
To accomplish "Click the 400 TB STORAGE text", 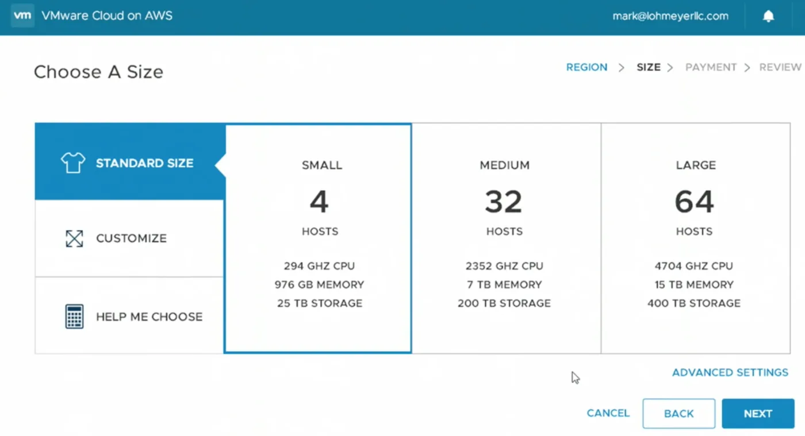I will click(694, 303).
